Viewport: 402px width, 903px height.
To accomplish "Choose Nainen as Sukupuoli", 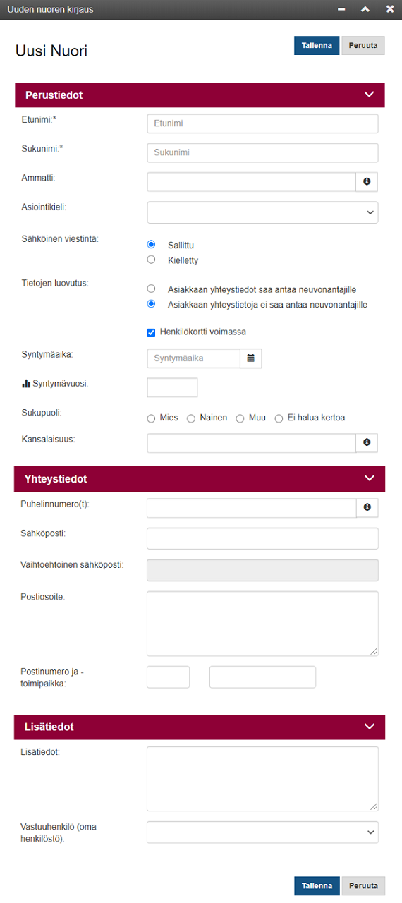I will pos(190,418).
